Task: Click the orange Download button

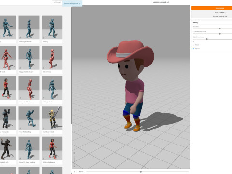Action: coord(212,8)
